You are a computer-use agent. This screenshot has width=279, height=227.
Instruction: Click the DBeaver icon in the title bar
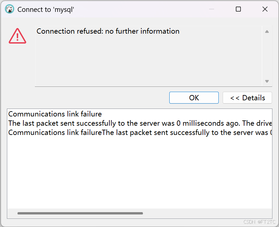(x=10, y=9)
